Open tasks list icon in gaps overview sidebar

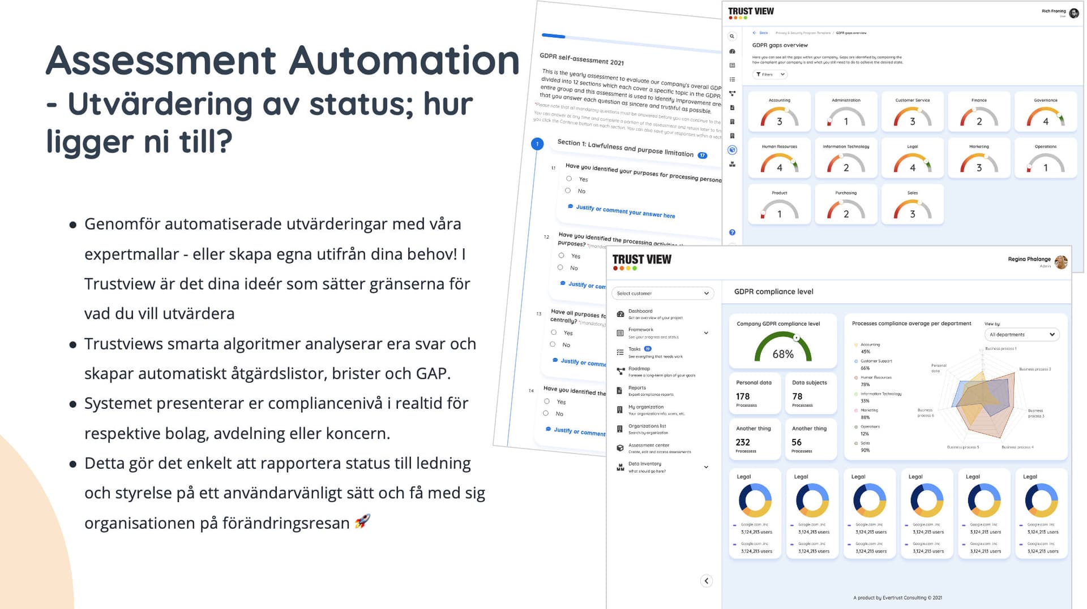(732, 80)
